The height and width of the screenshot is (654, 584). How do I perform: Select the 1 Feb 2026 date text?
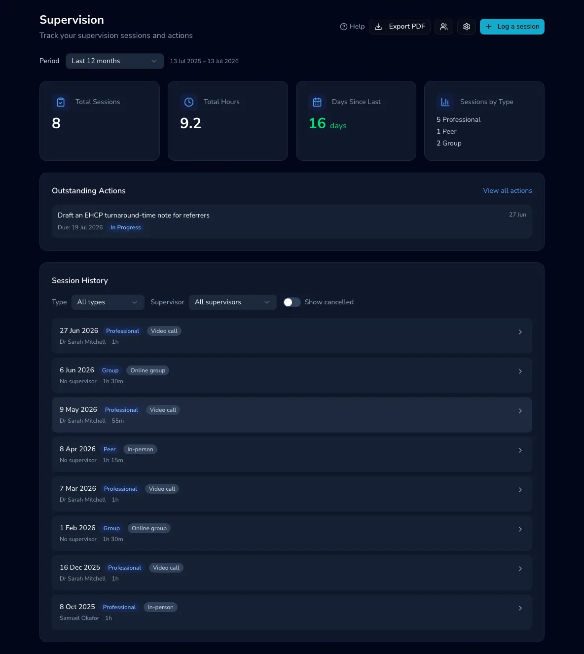77,528
